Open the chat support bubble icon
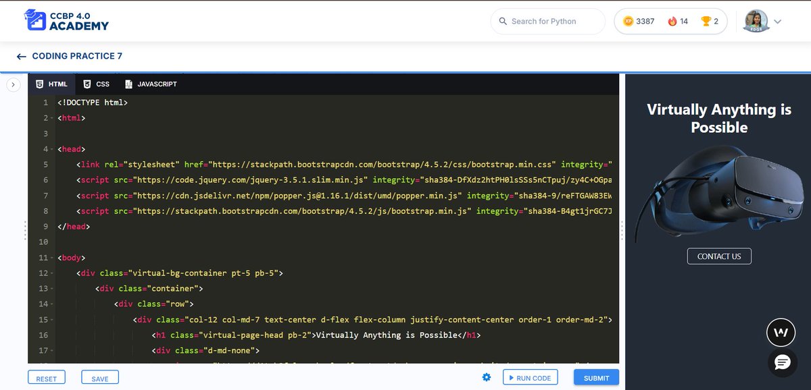The width and height of the screenshot is (811, 390). pos(783,363)
